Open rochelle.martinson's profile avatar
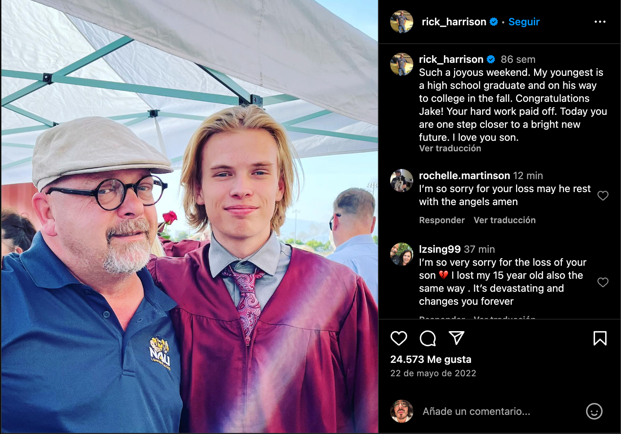Screen dimensions: 621x434 click(x=401, y=180)
